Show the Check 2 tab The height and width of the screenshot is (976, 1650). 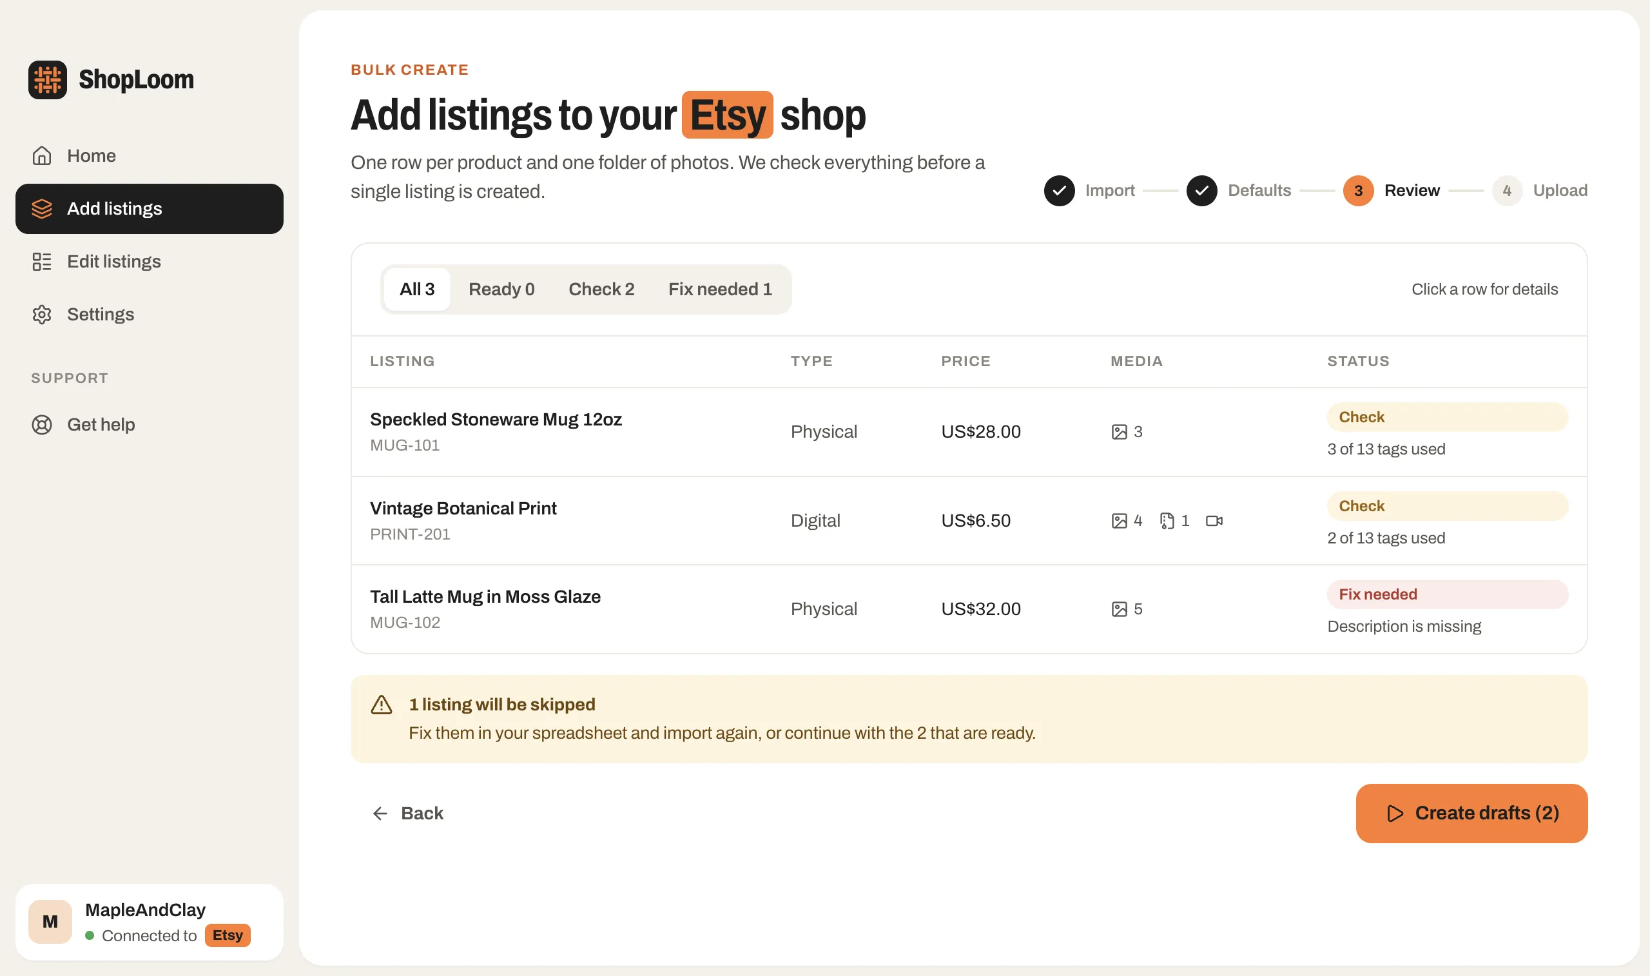(601, 289)
